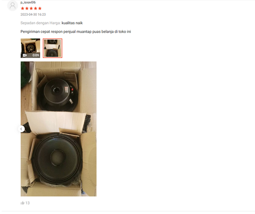Click the third red rating star
Image resolution: width=255 pixels, height=214 pixels.
(31, 8)
